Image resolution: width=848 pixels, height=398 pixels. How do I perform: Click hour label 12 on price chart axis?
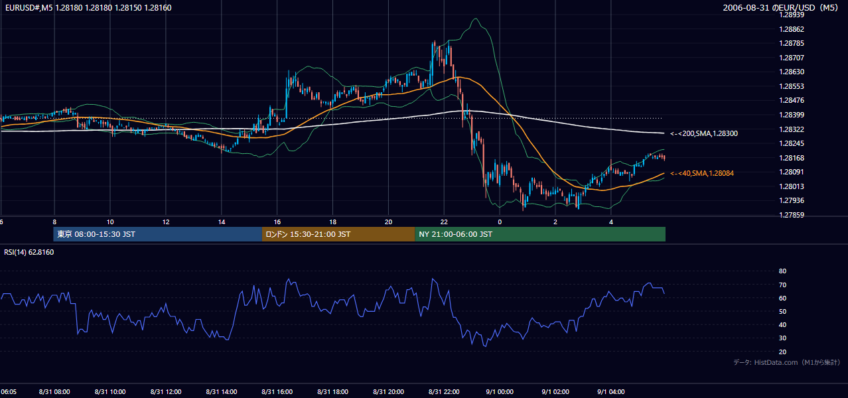point(166,222)
